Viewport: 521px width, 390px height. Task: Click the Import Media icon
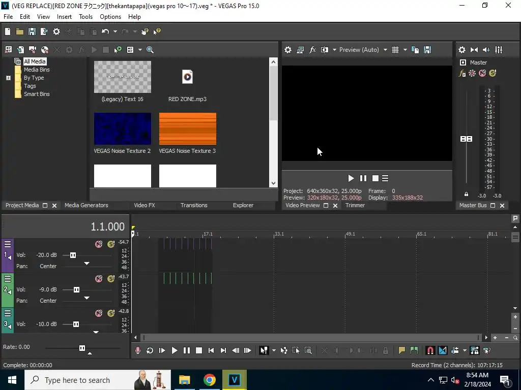tap(20, 50)
